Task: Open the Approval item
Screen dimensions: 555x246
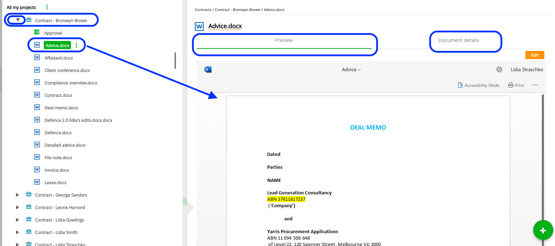Action: (x=53, y=33)
